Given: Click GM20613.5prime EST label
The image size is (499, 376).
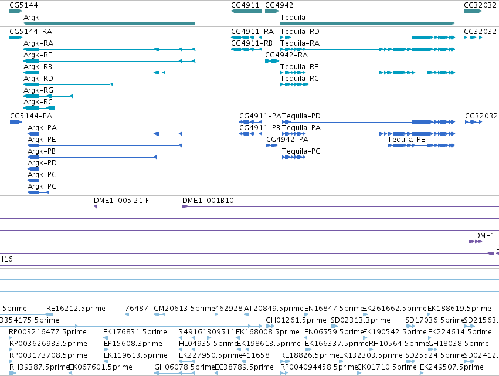Looking at the screenshot, I should pyautogui.click(x=185, y=309).
